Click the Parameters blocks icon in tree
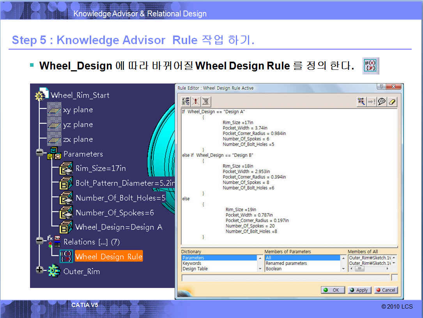Screen dimensions: 423x318 (54, 154)
